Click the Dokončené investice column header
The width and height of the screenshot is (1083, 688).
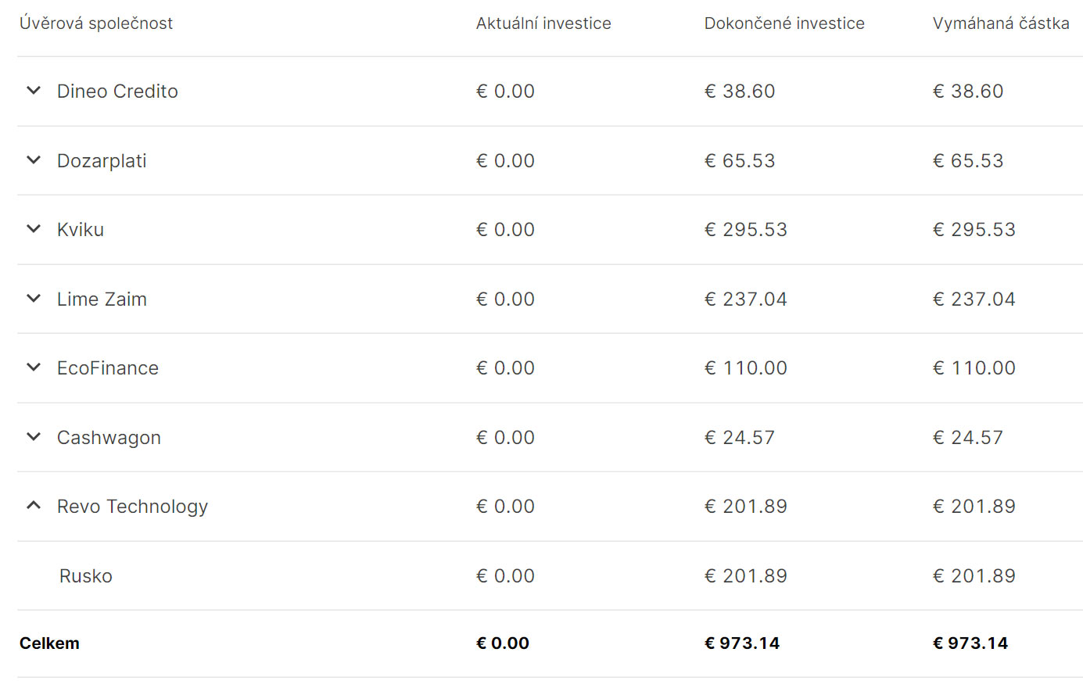[x=784, y=23]
